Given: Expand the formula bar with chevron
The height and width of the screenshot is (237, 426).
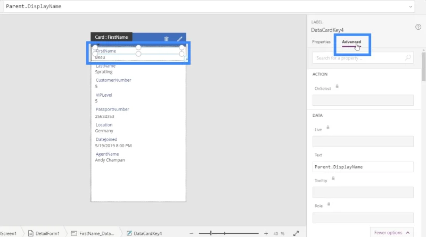Looking at the screenshot, I should click(411, 6).
